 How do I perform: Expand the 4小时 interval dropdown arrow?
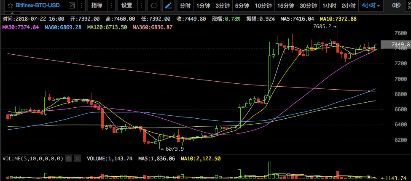pyautogui.click(x=378, y=6)
